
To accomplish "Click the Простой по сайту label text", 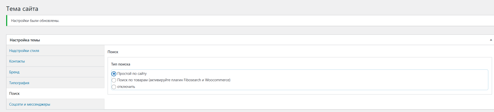I will [x=132, y=74].
